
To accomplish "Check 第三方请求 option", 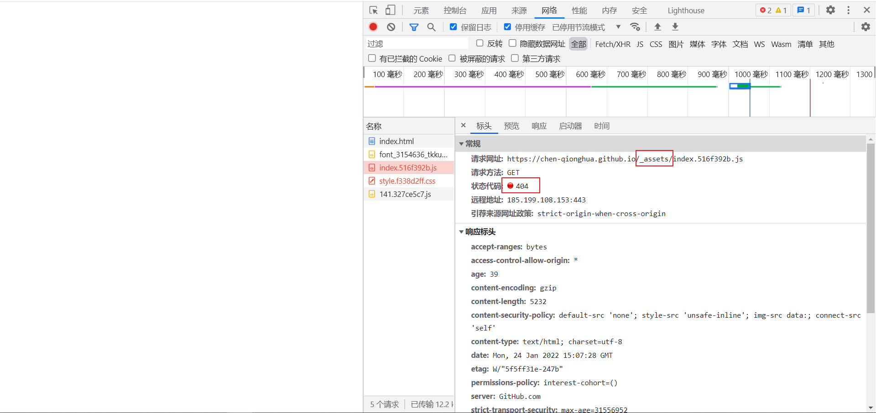I will point(515,58).
